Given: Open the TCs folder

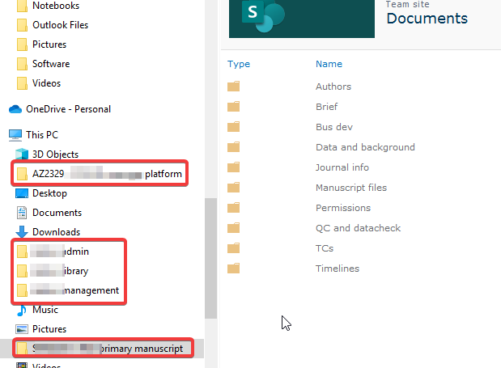Looking at the screenshot, I should point(325,248).
